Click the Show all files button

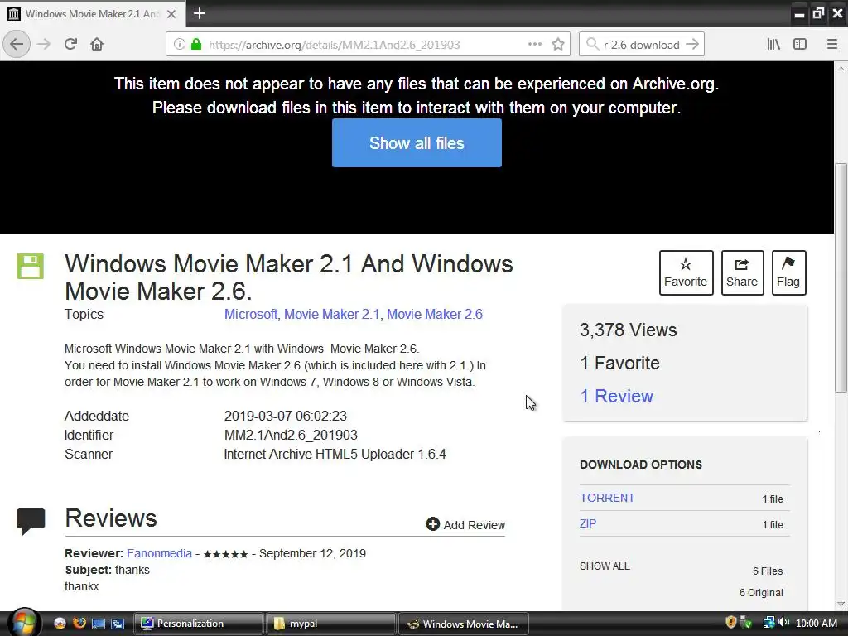pos(417,142)
